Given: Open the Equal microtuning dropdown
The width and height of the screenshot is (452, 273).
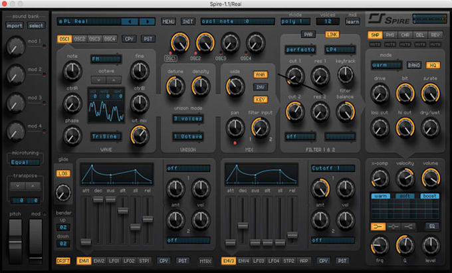Looking at the screenshot, I should [25, 162].
